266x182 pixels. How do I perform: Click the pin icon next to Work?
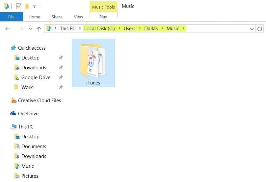pos(61,87)
